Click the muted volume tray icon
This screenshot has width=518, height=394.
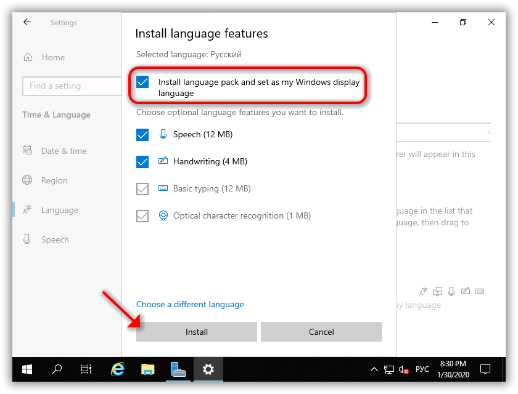(x=404, y=369)
